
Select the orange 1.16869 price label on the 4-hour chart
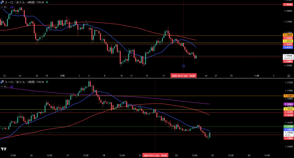288,35
